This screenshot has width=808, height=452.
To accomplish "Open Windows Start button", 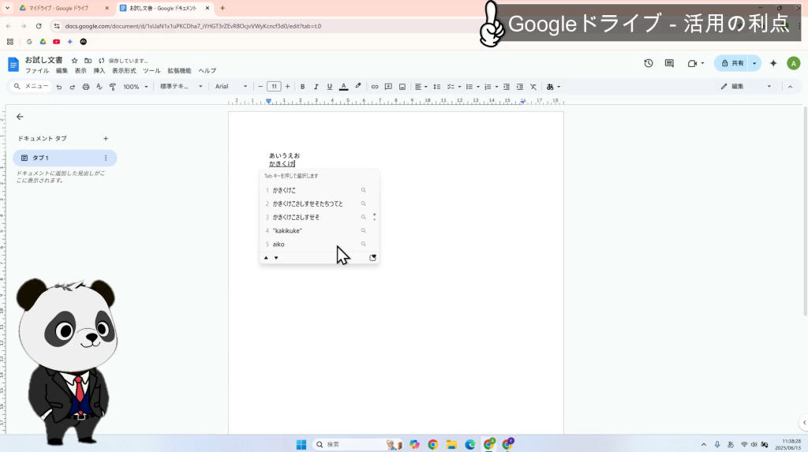I will [x=301, y=444].
